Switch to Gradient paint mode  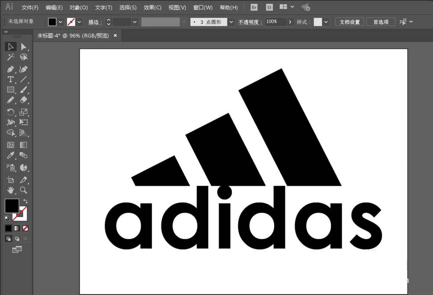tap(17, 228)
